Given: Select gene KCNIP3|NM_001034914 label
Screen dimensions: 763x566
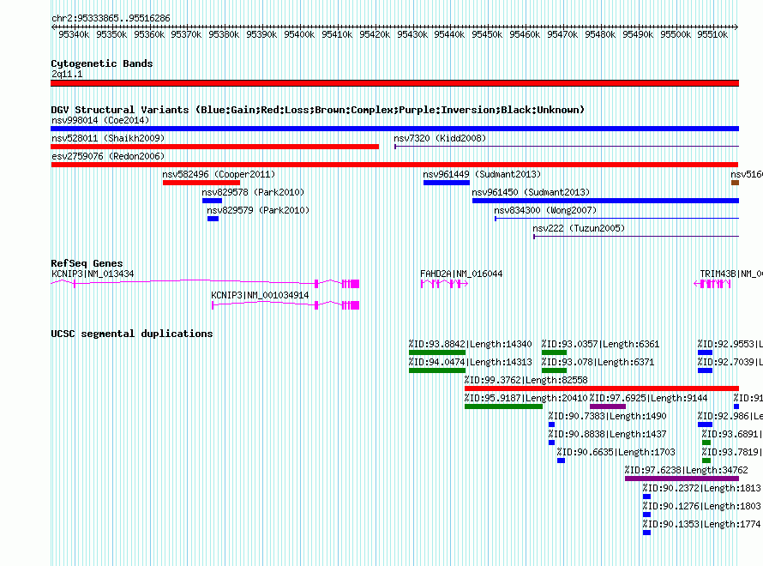Looking at the screenshot, I should [x=260, y=295].
